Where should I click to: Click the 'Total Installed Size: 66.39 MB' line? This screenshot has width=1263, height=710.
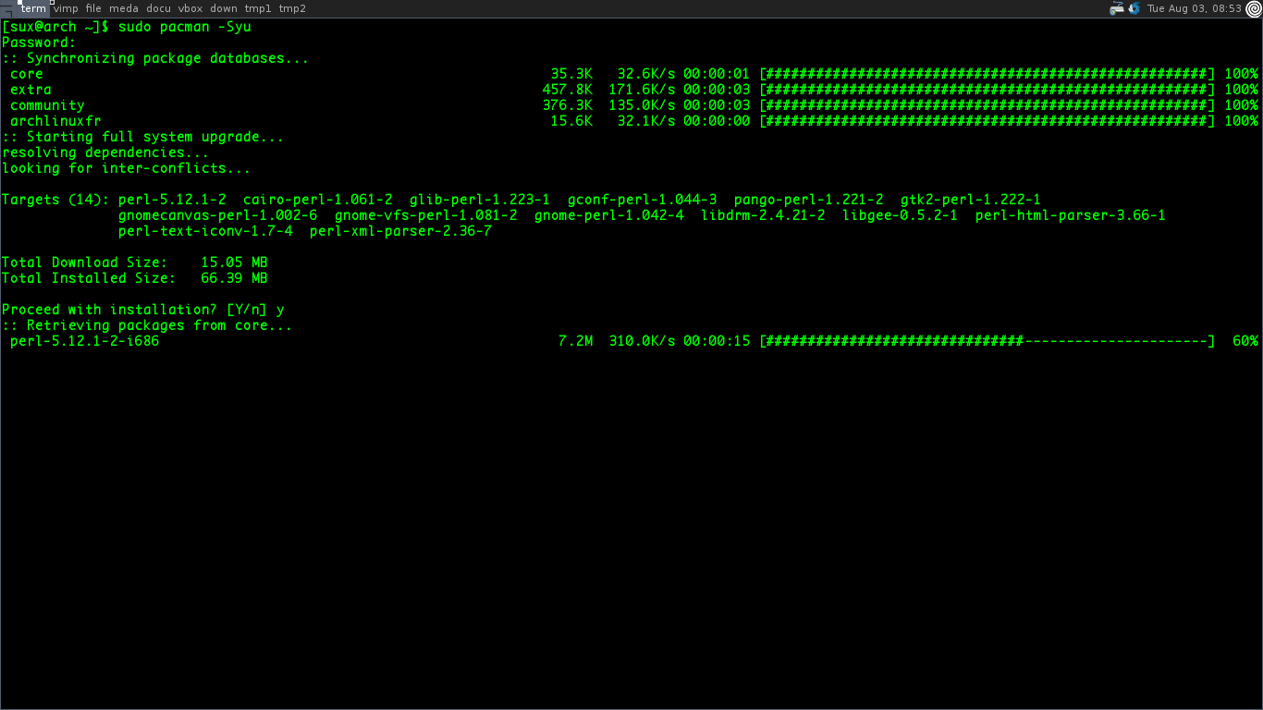pos(135,278)
